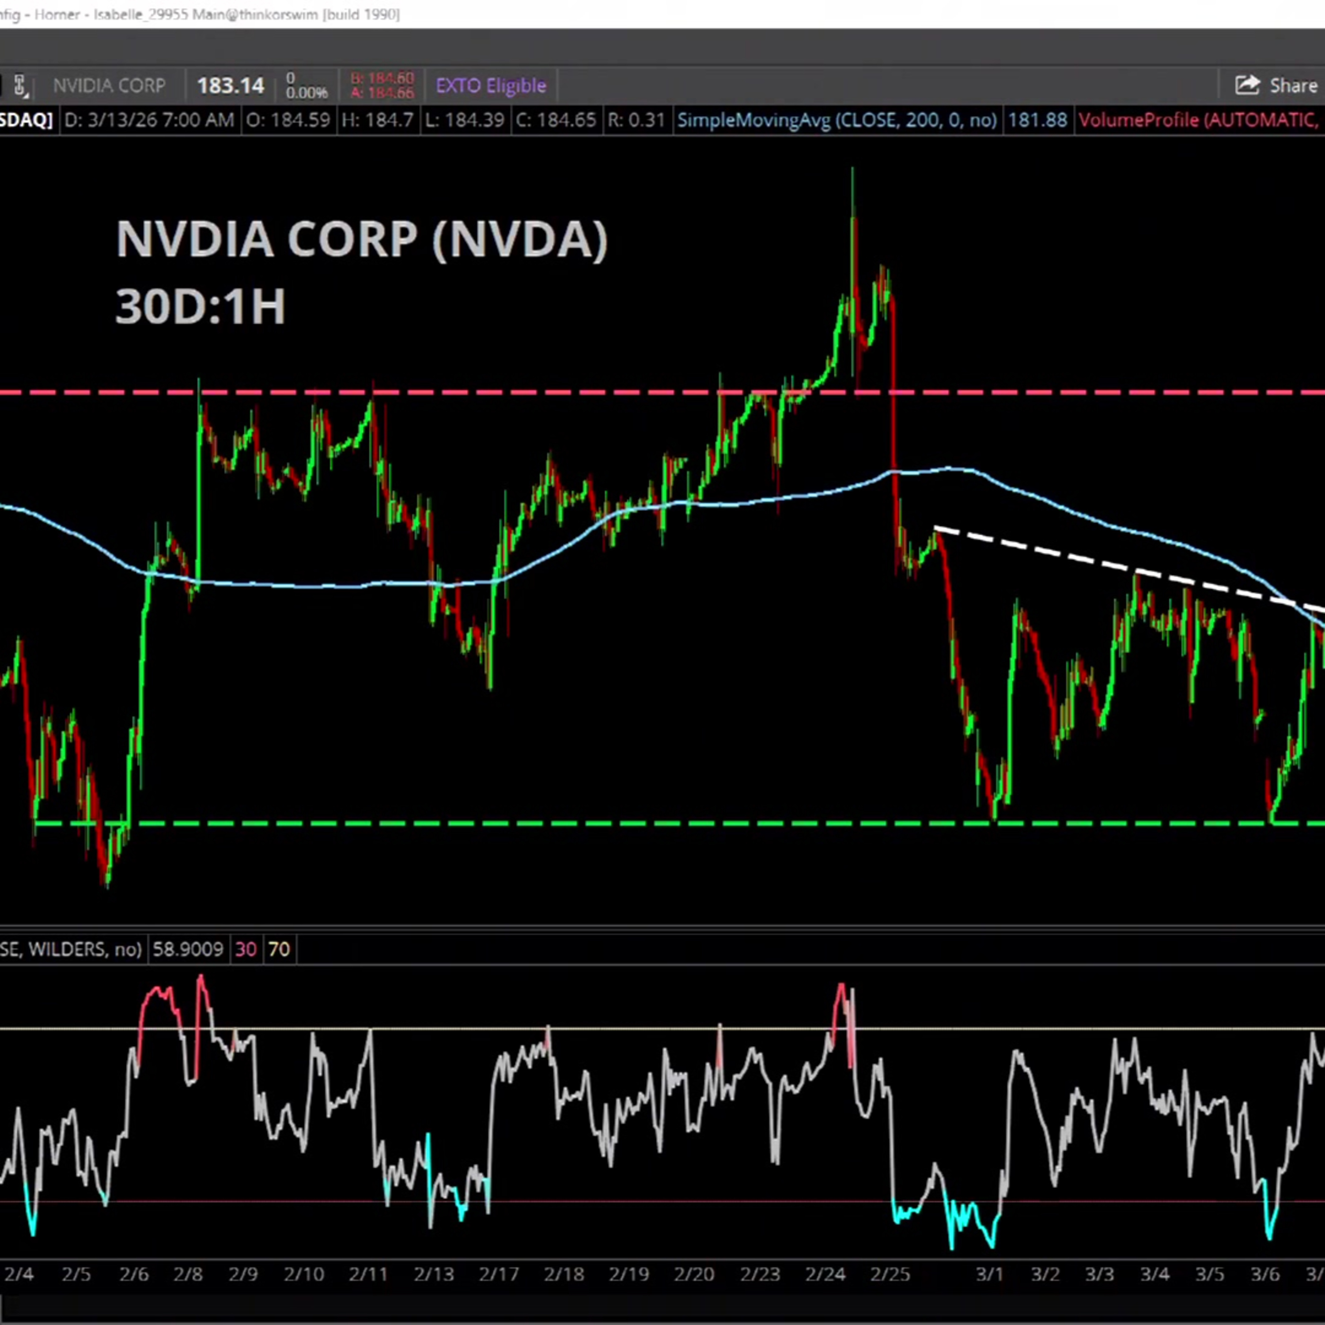Click the RSI value 58.9009
The image size is (1325, 1325).
pos(187,949)
